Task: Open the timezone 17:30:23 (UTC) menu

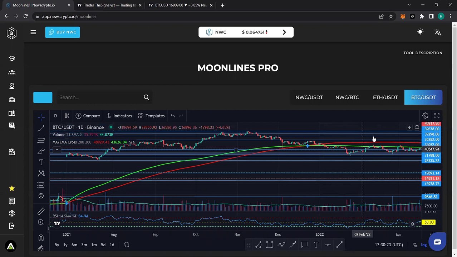Action: [389, 245]
